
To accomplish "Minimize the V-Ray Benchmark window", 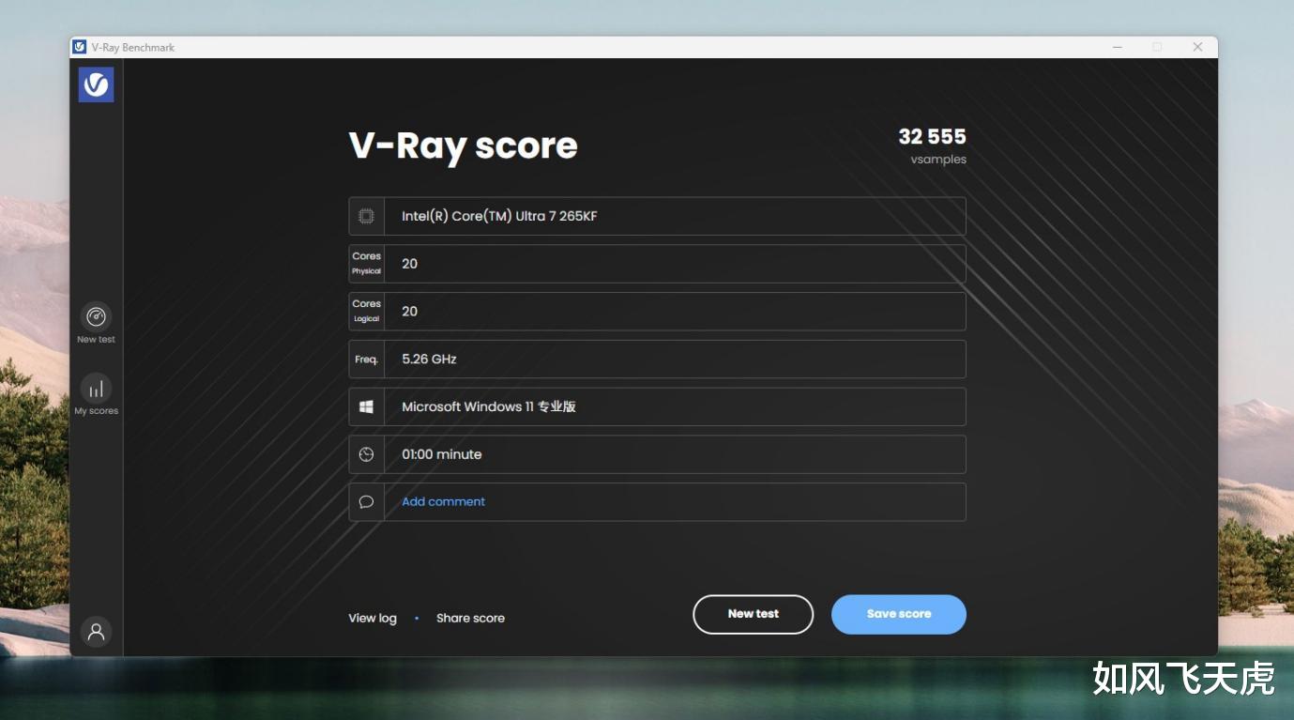I will 1117,47.
